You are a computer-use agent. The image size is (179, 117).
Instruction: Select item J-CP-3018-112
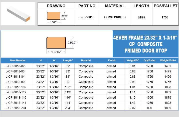[x=16, y=92]
